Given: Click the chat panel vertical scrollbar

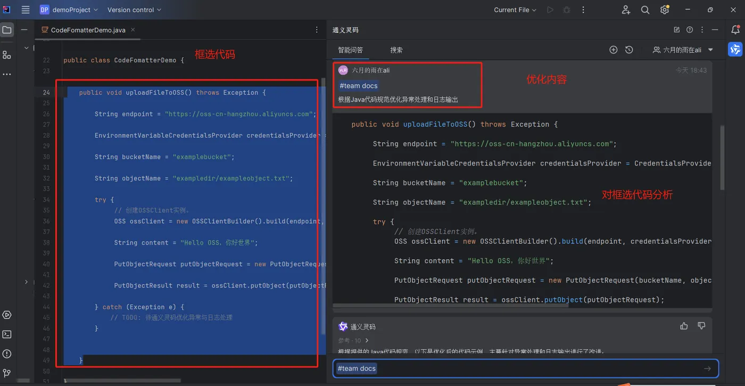Looking at the screenshot, I should [x=722, y=157].
